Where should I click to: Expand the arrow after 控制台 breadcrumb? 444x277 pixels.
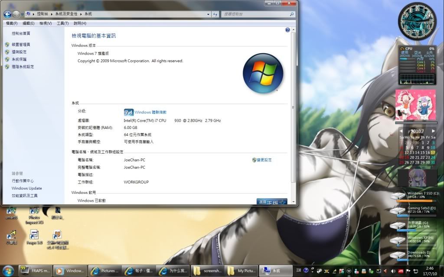(52, 14)
